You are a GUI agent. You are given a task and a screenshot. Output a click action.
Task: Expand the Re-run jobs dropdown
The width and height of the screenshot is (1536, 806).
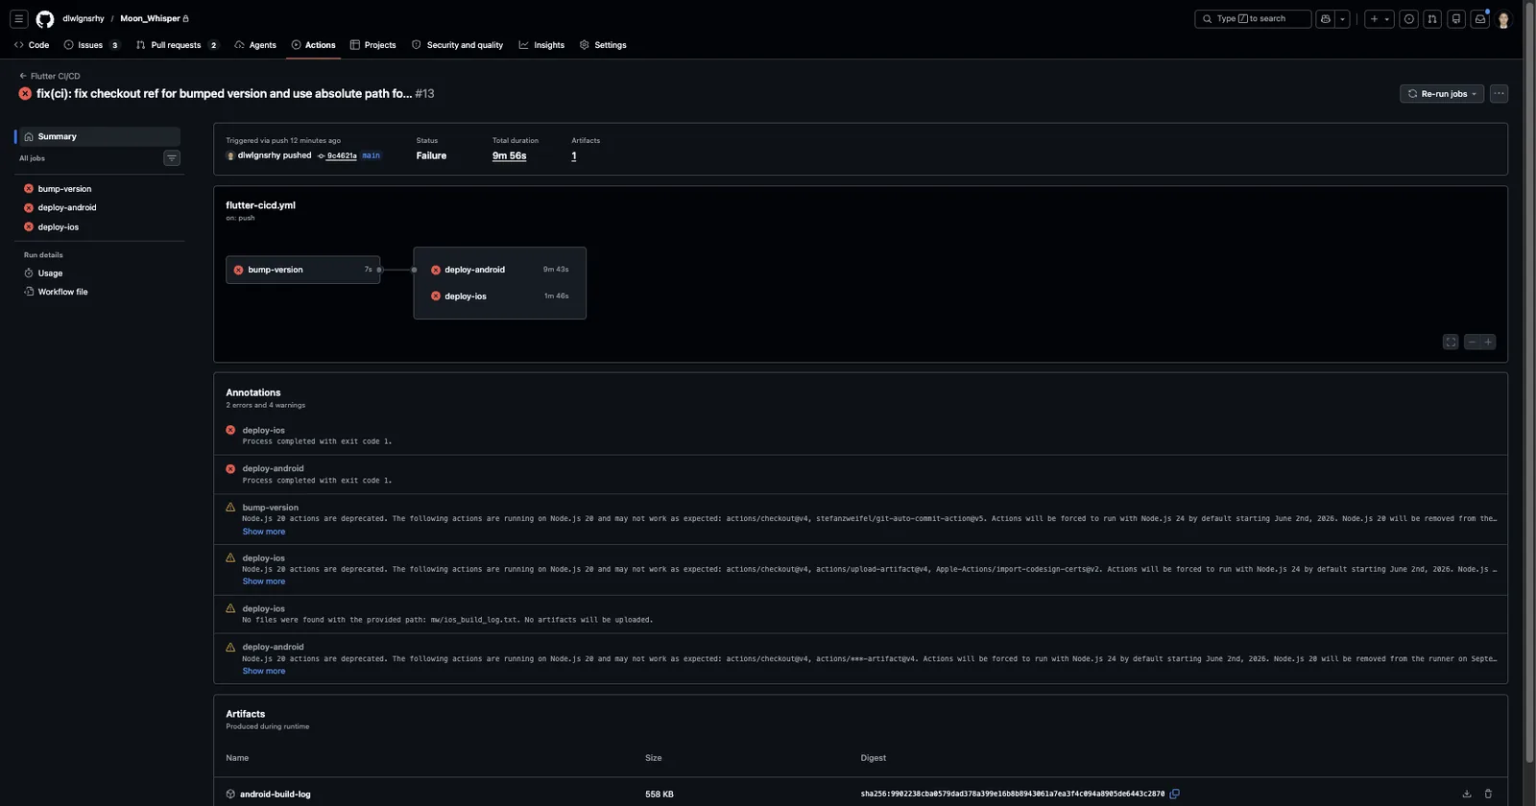[x=1442, y=94]
